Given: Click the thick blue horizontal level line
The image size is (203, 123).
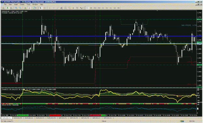Looking at the screenshot, I should (99, 36).
